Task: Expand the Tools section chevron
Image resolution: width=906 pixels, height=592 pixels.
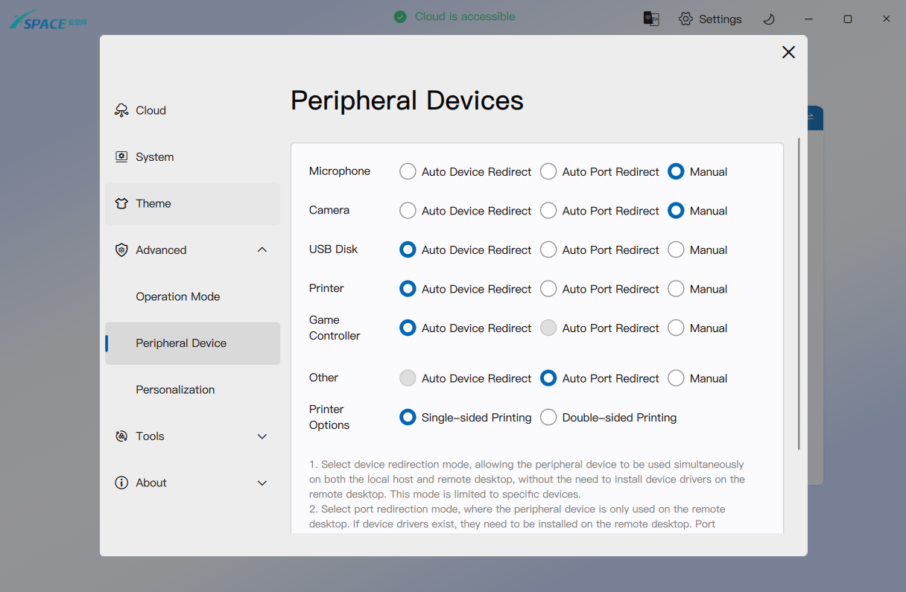Action: 262,436
